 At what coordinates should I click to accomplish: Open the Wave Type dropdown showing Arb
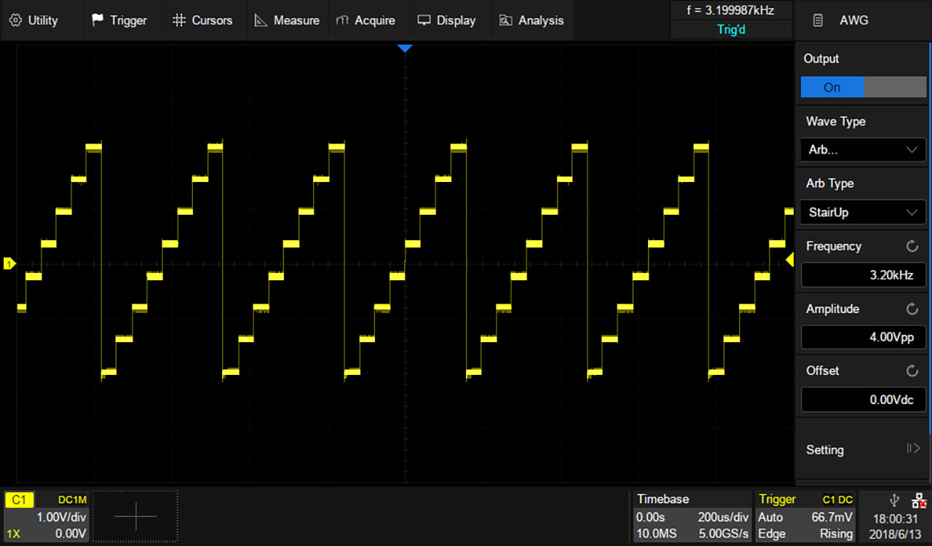point(862,149)
